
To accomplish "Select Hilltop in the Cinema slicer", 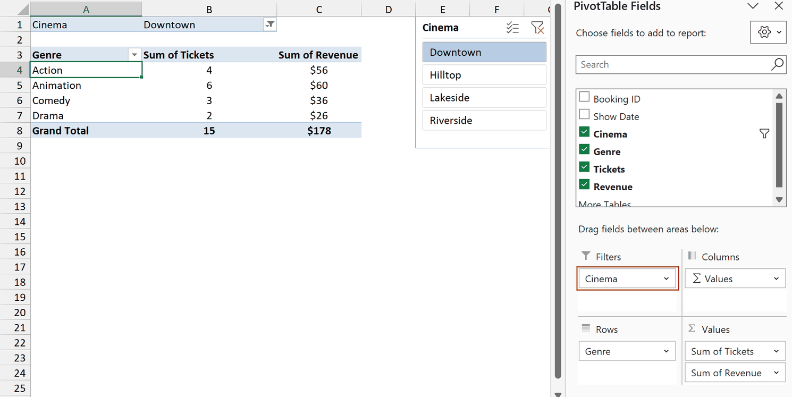I will pyautogui.click(x=484, y=75).
